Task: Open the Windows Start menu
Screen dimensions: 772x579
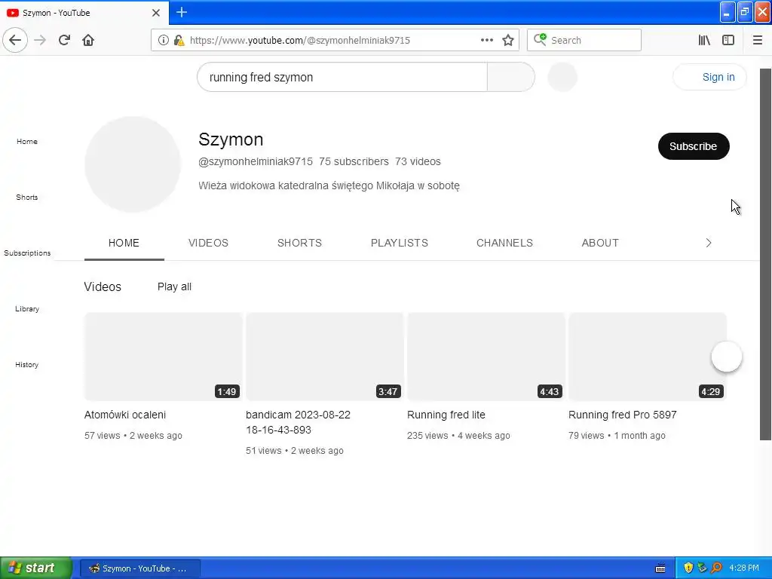Action: click(x=36, y=568)
